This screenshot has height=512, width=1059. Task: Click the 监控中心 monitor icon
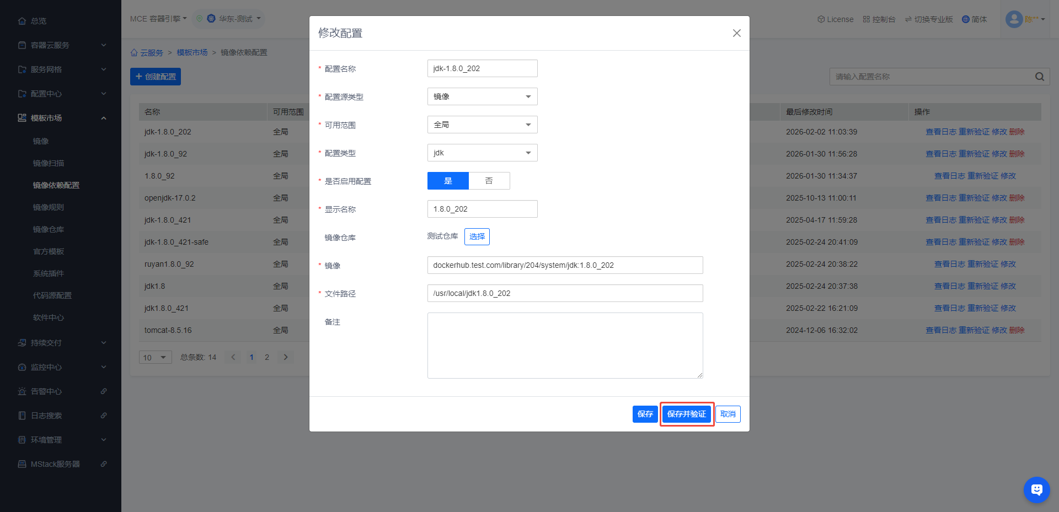click(22, 367)
